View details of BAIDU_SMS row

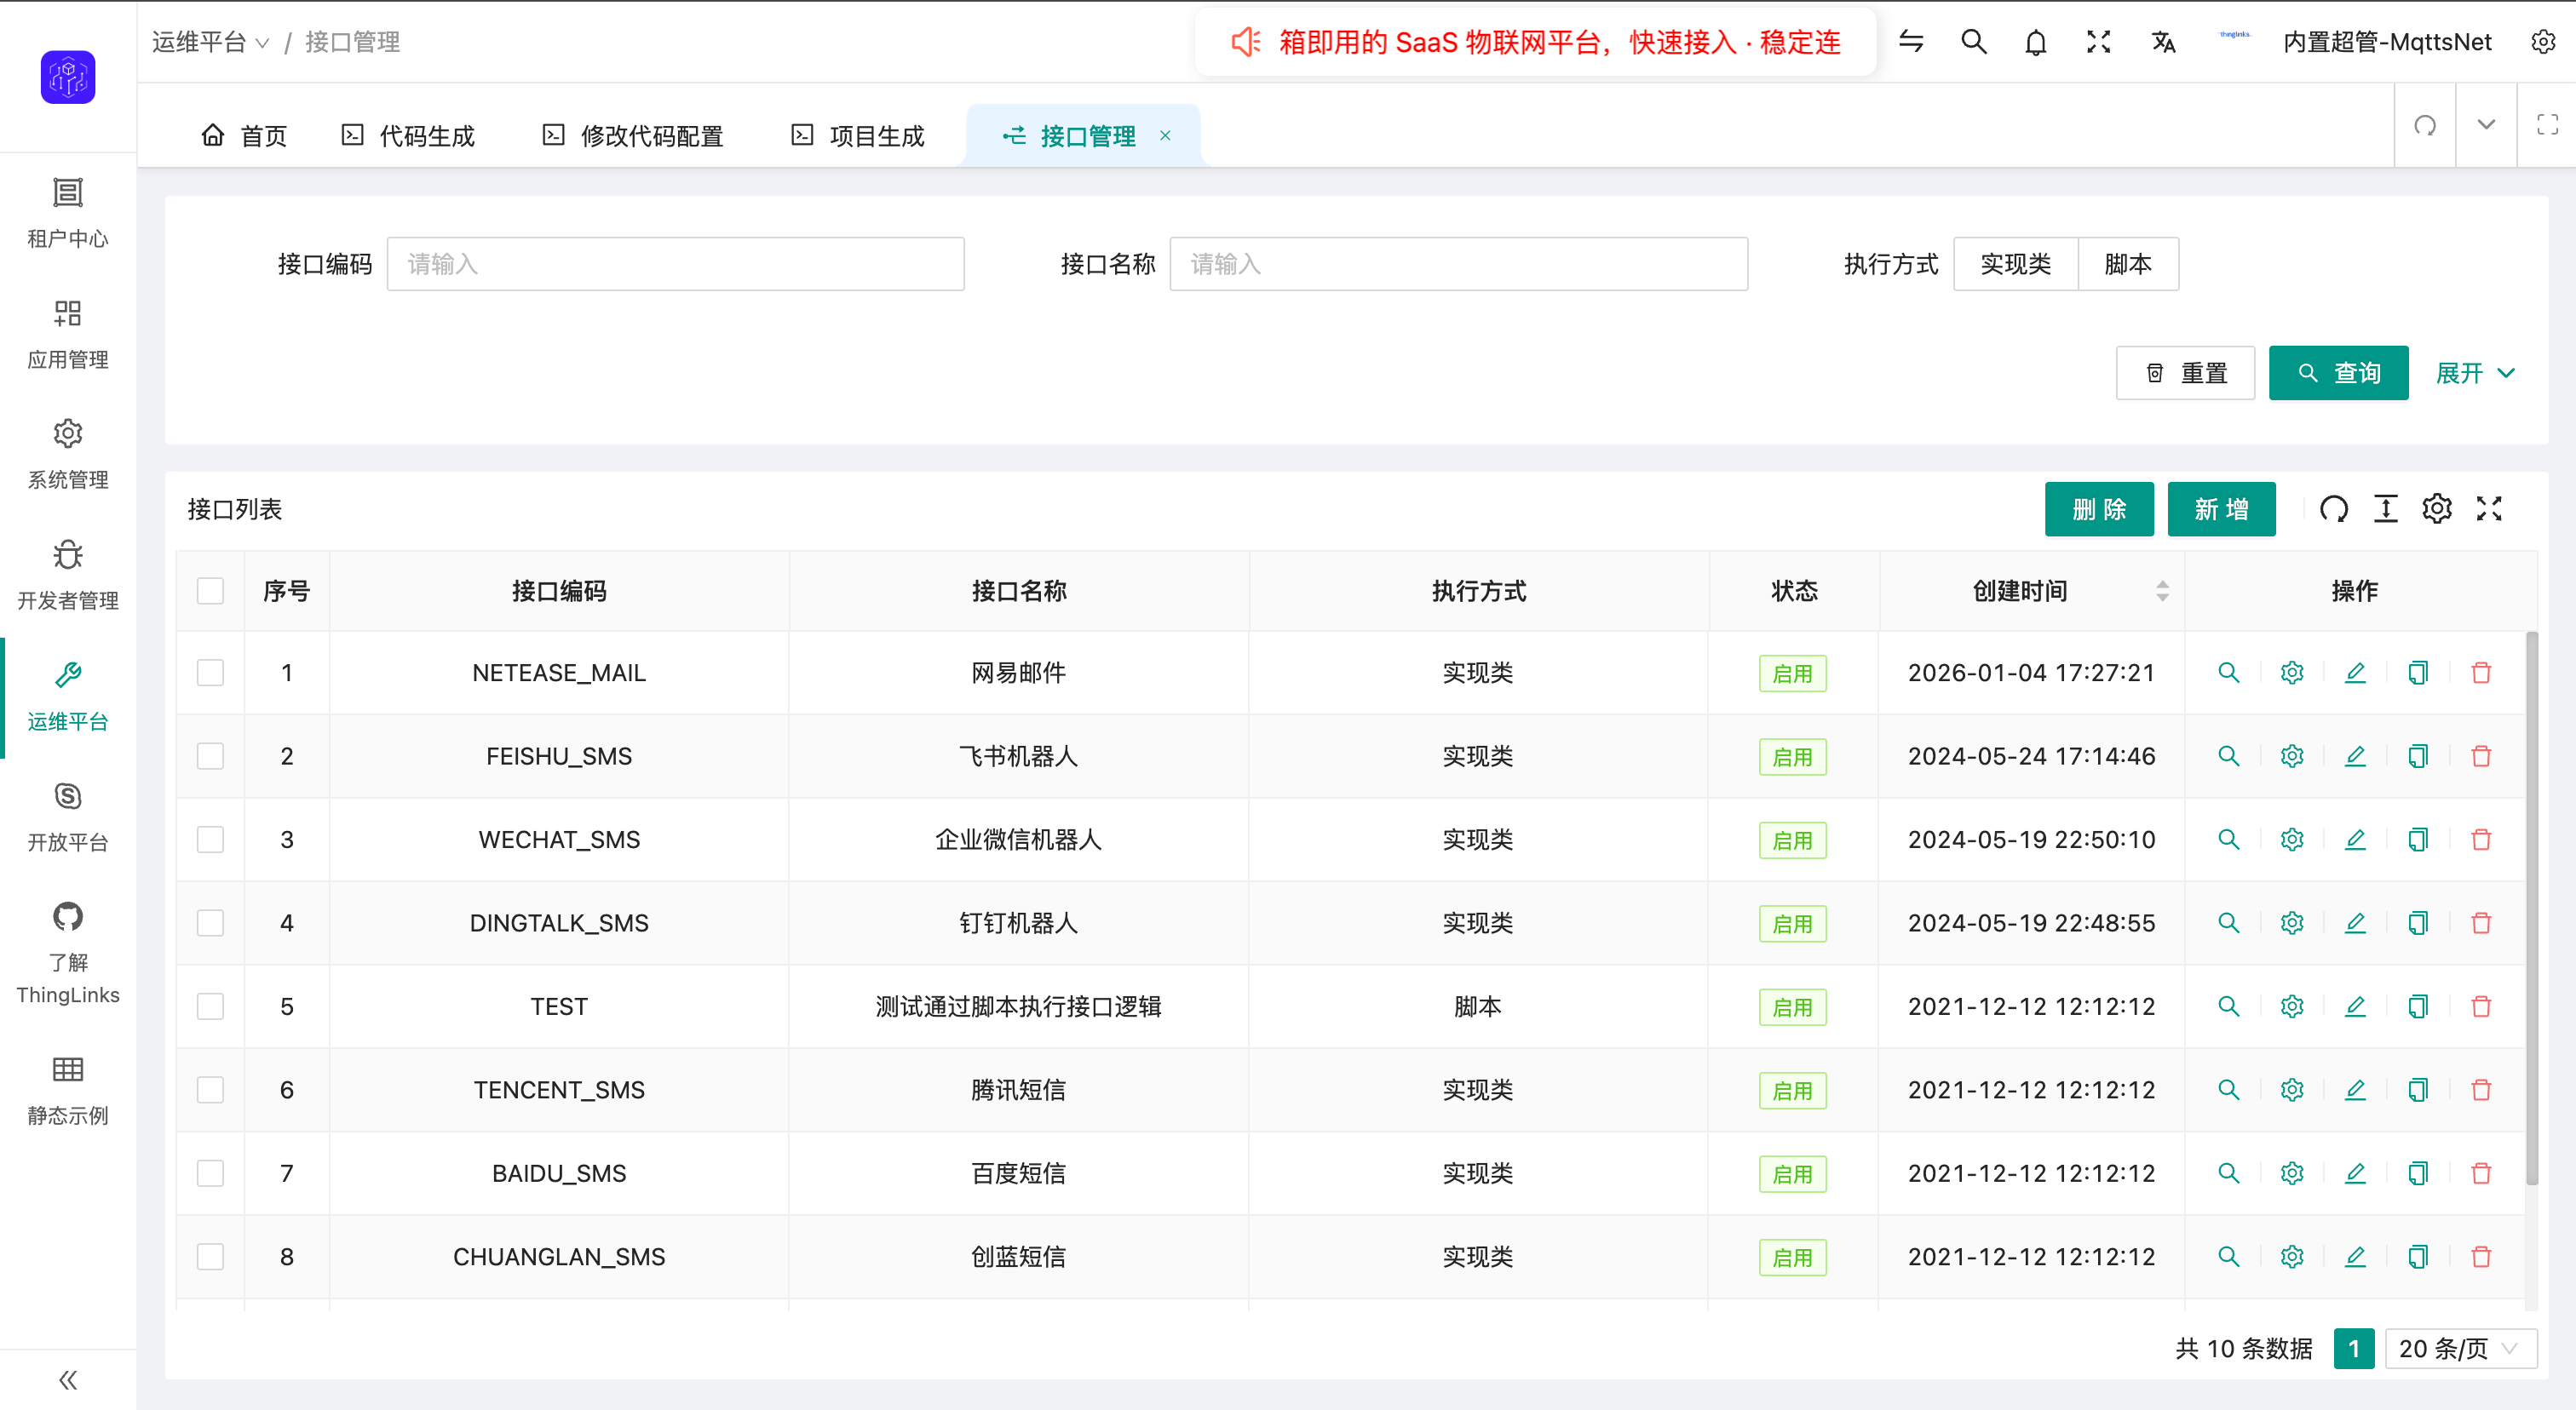click(2229, 1173)
